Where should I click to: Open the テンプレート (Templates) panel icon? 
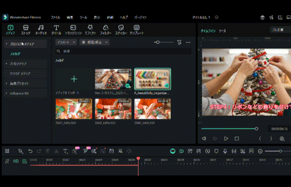coord(137,27)
